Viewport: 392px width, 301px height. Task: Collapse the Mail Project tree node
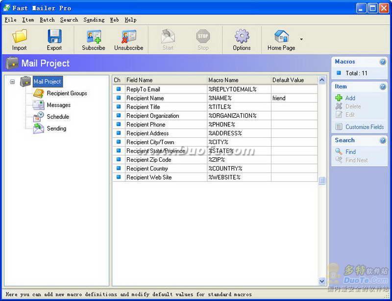pyautogui.click(x=12, y=82)
